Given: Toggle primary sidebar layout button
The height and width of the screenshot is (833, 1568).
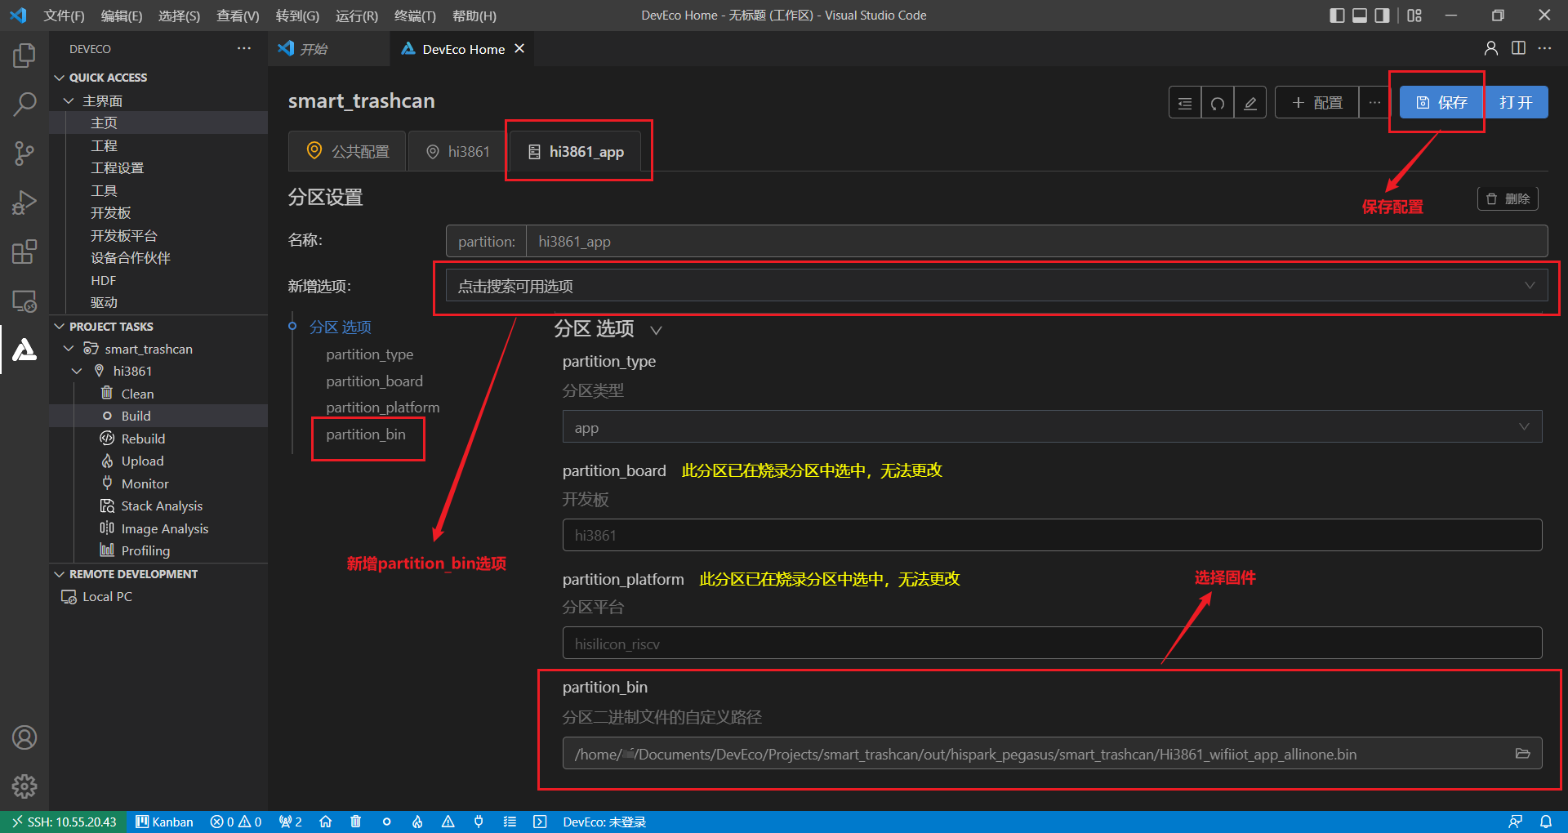Looking at the screenshot, I should point(1337,16).
